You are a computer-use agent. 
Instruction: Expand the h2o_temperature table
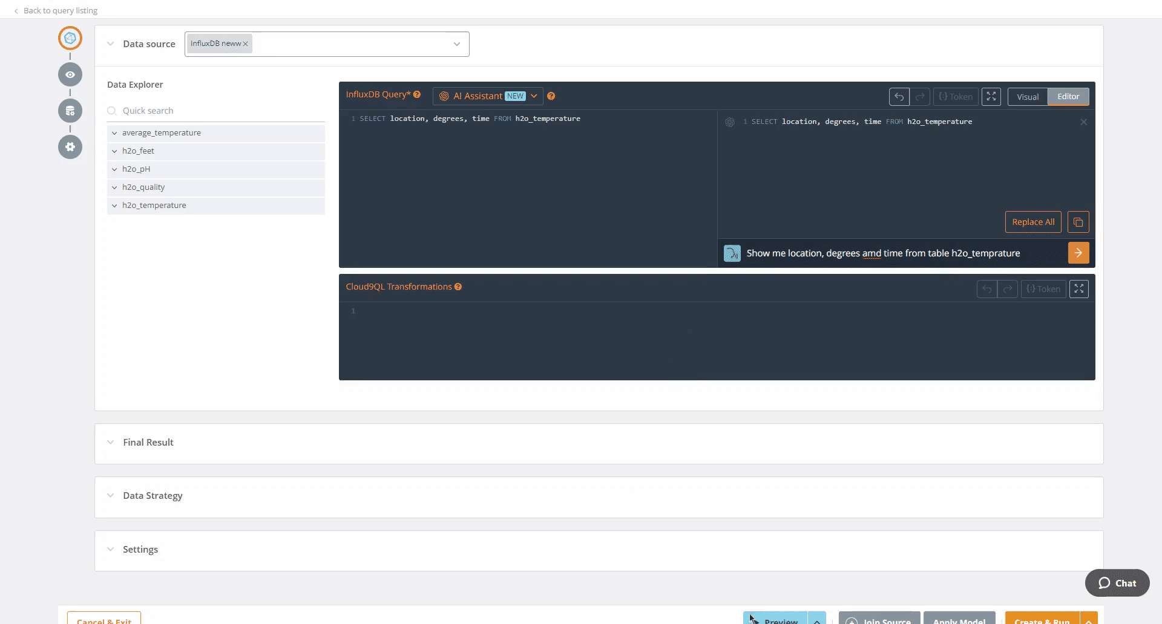pyautogui.click(x=114, y=206)
